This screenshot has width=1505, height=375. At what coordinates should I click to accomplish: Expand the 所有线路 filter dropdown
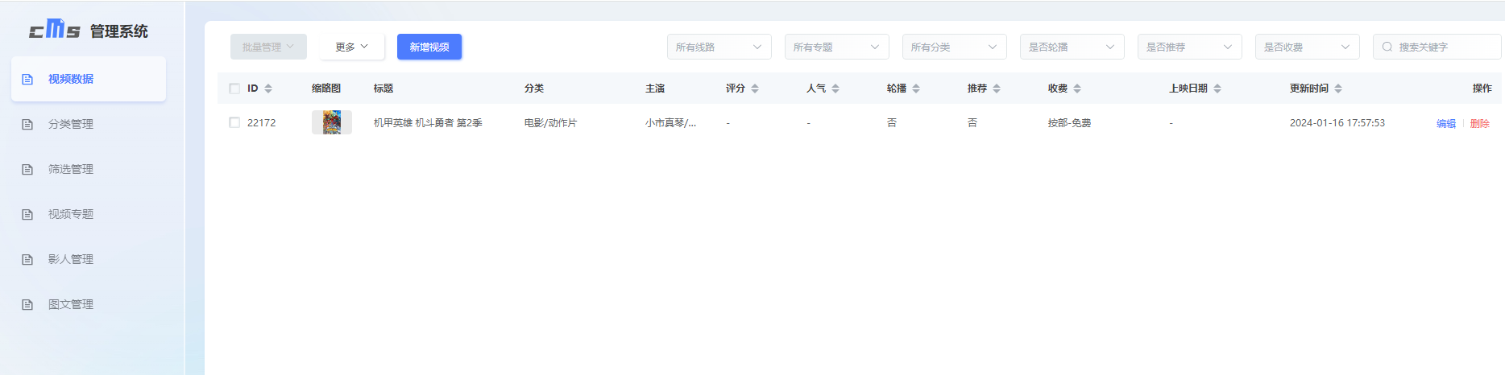719,47
